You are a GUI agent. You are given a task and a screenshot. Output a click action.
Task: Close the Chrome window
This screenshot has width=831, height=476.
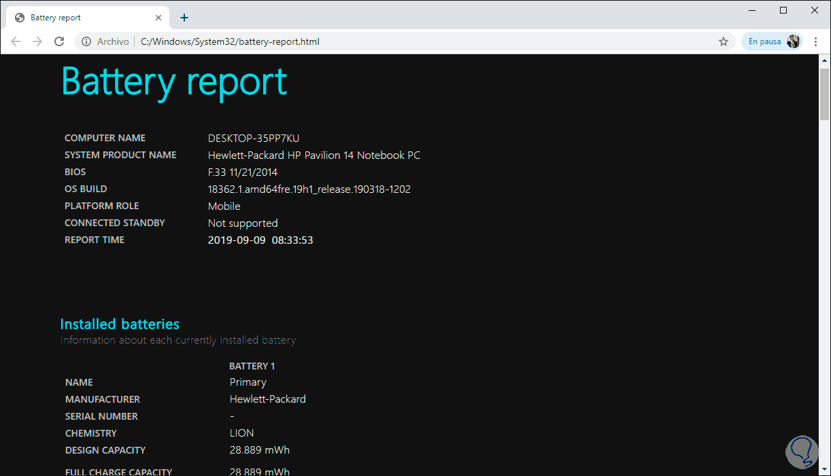click(x=815, y=10)
